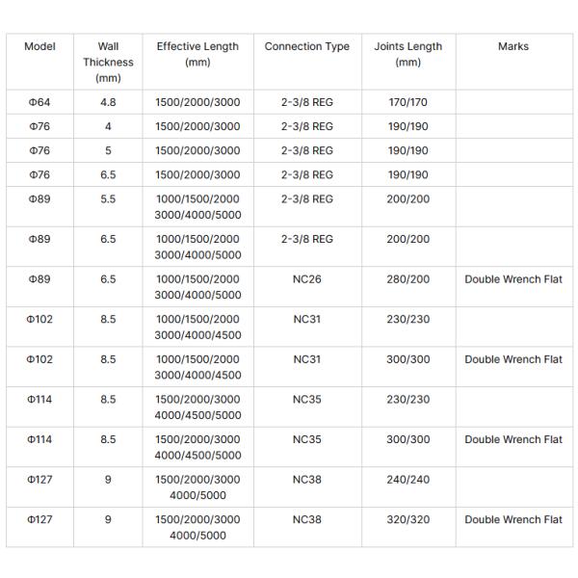
Task: Click the Model column header
Action: 39,46
